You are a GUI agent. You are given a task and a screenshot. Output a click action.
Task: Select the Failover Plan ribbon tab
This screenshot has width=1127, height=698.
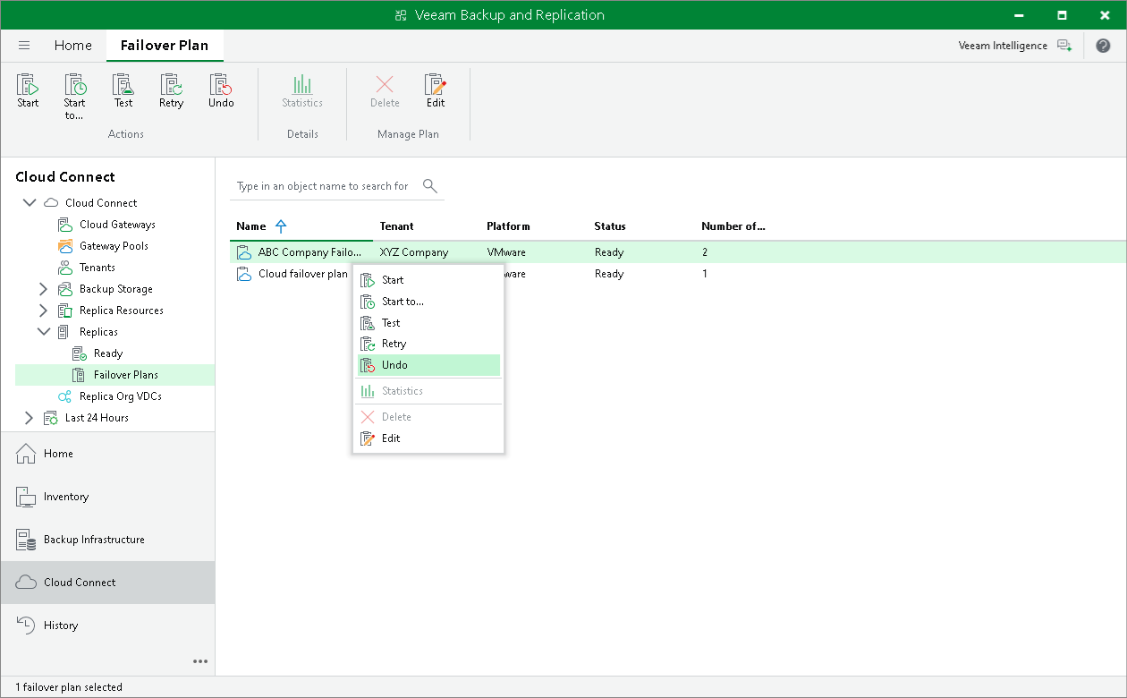tap(165, 46)
